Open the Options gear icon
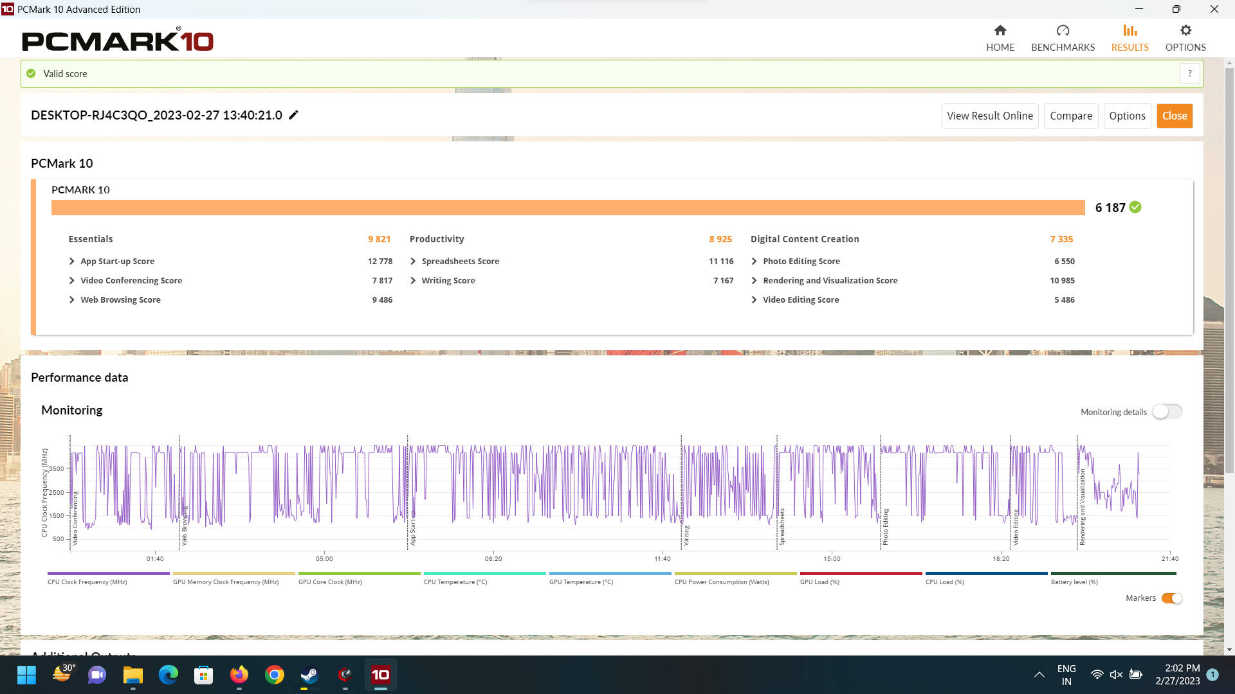The height and width of the screenshot is (694, 1235). click(x=1185, y=31)
